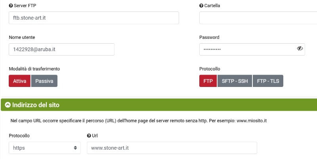This screenshot has width=317, height=160.
Task: Choose the FTP protocol button
Action: (208, 81)
